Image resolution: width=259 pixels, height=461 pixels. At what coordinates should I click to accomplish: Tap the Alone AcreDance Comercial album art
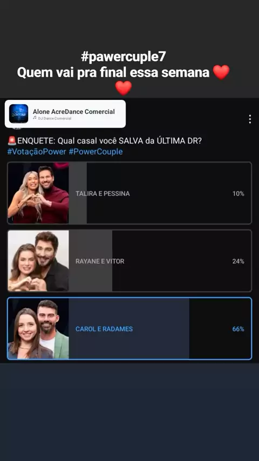[x=19, y=114]
